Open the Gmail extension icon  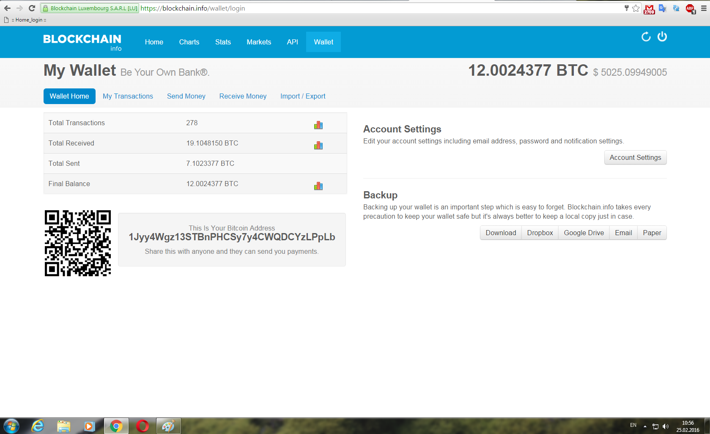[649, 9]
